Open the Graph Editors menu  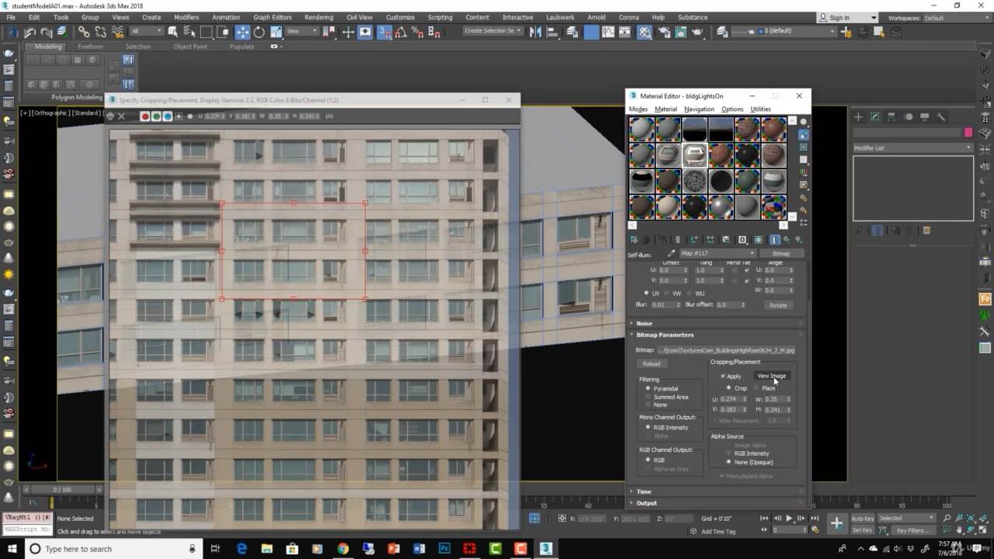tap(273, 17)
